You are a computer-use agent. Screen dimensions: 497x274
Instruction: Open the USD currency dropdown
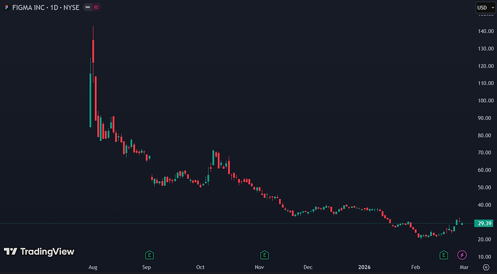click(x=486, y=7)
